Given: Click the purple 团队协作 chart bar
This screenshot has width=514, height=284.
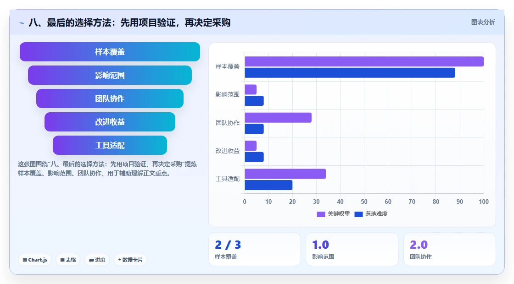Looking at the screenshot, I should click(x=278, y=118).
